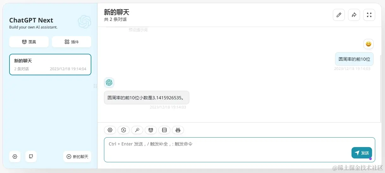The width and height of the screenshot is (385, 173).
Task: Start a new chat with 新的聊天 button
Action: pos(77,157)
